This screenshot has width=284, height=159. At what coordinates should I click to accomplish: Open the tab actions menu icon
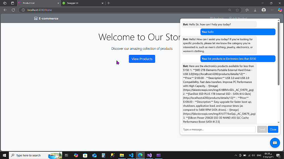(12, 3)
